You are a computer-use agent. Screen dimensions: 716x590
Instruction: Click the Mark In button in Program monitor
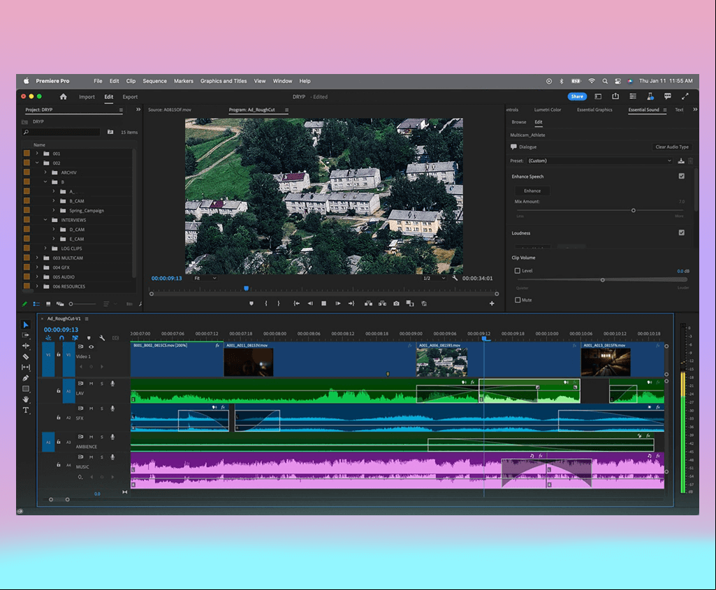pyautogui.click(x=265, y=304)
